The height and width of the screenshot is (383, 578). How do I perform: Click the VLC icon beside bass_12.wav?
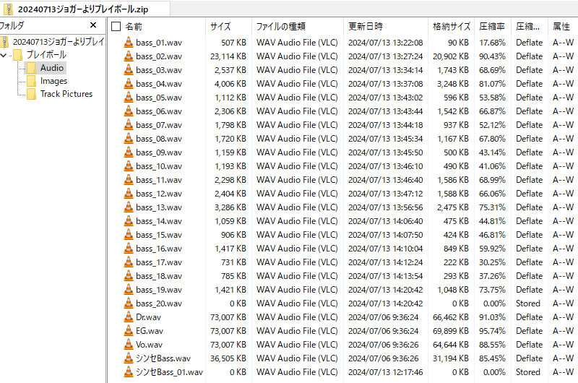(x=129, y=194)
